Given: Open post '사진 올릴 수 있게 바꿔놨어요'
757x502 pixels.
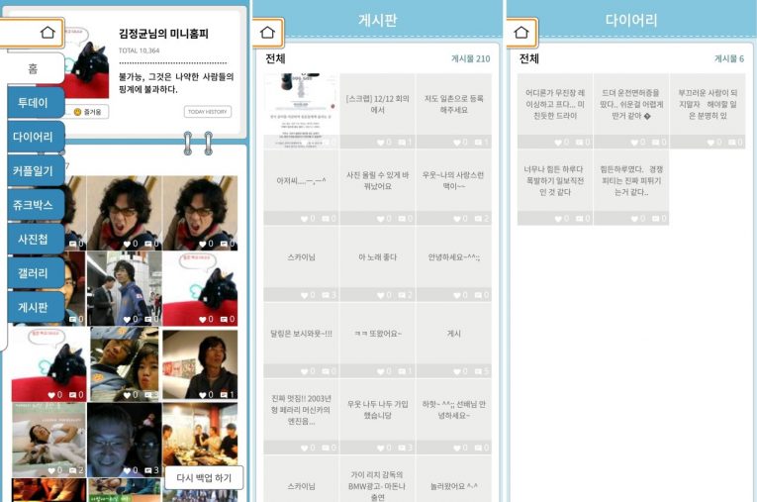Looking at the screenshot, I should point(378,187).
